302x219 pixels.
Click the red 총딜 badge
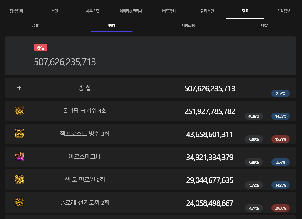(41, 47)
